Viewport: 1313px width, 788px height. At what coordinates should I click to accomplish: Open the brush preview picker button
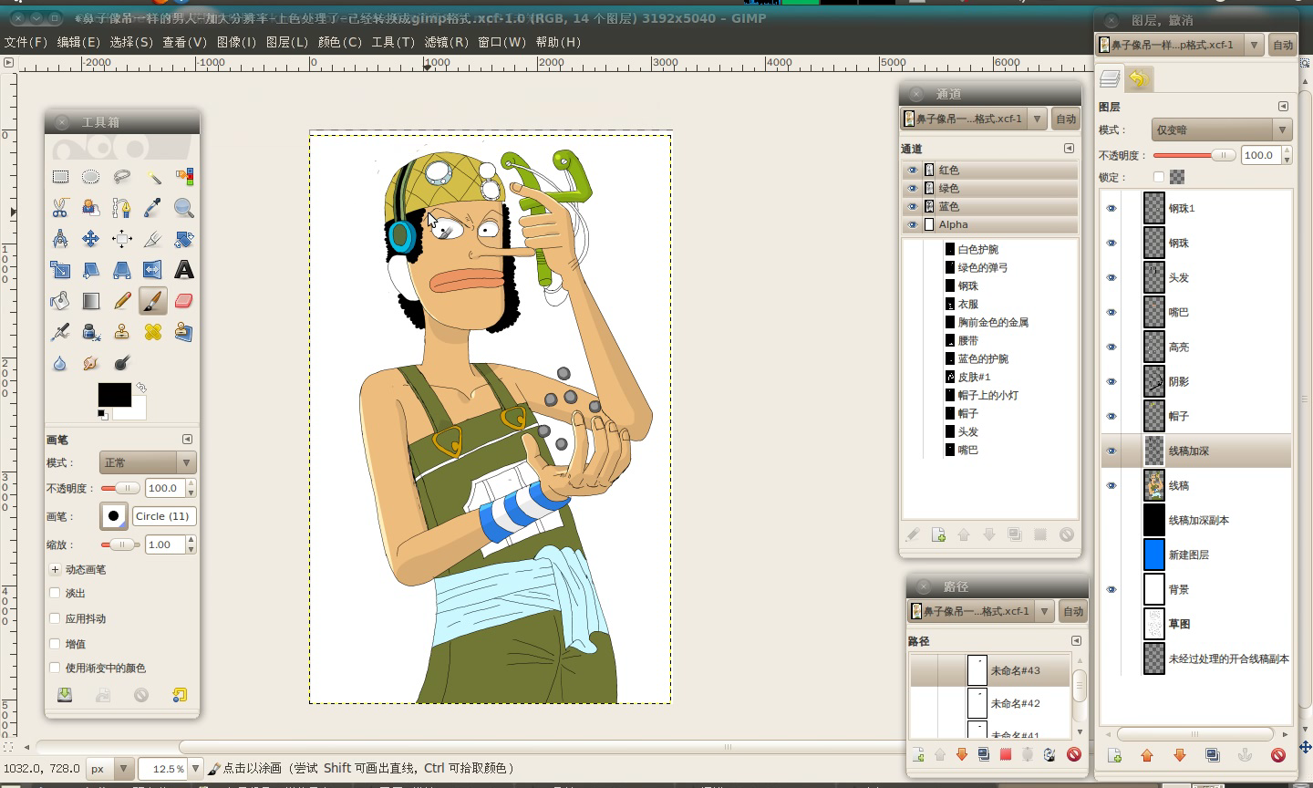pos(113,516)
